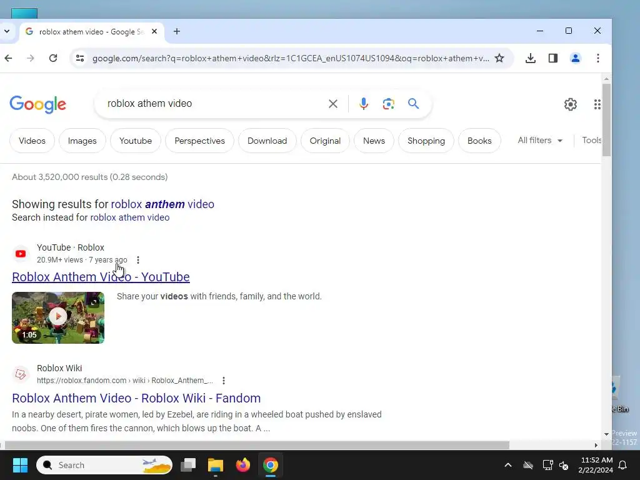The height and width of the screenshot is (480, 640).
Task: Select the Youtube filter chip
Action: [136, 141]
